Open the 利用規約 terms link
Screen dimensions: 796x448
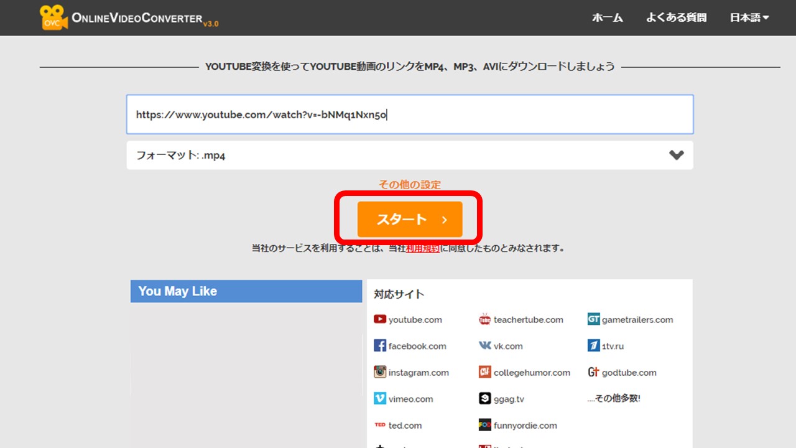(422, 248)
